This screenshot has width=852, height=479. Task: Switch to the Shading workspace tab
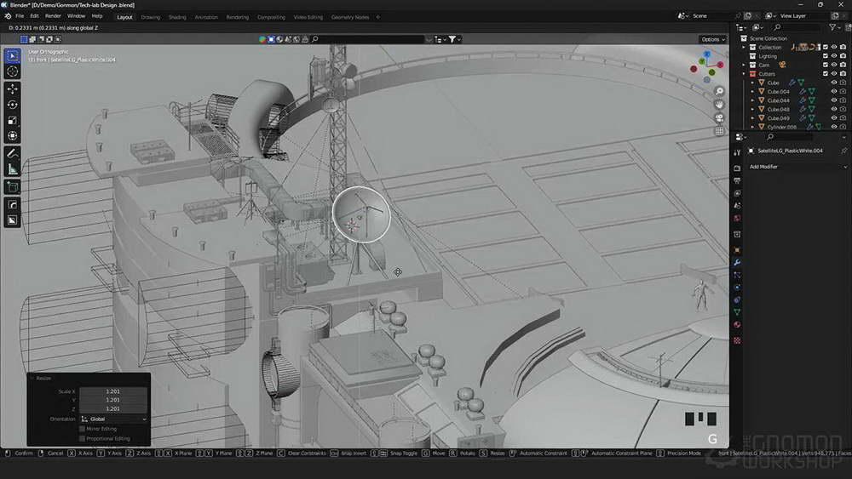177,17
